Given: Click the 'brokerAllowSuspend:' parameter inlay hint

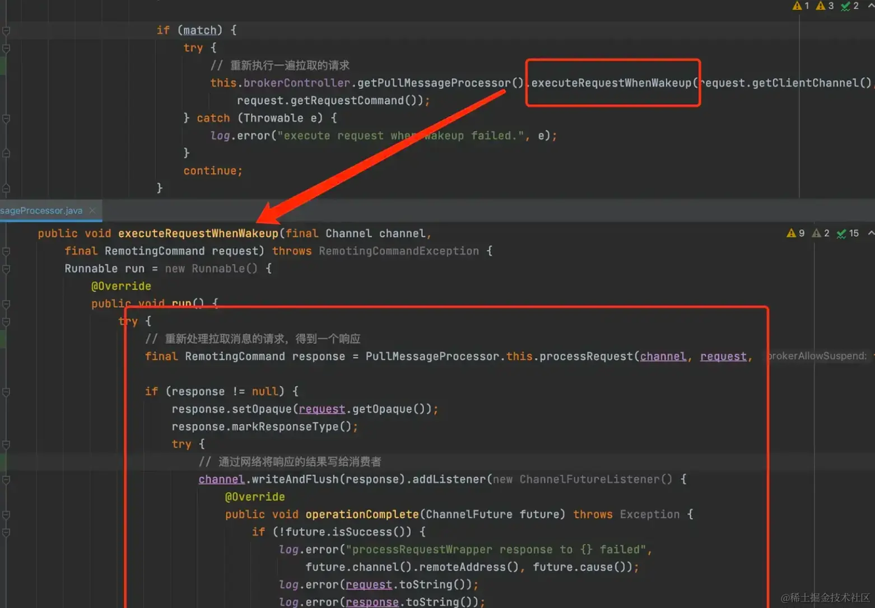Looking at the screenshot, I should pos(817,356).
